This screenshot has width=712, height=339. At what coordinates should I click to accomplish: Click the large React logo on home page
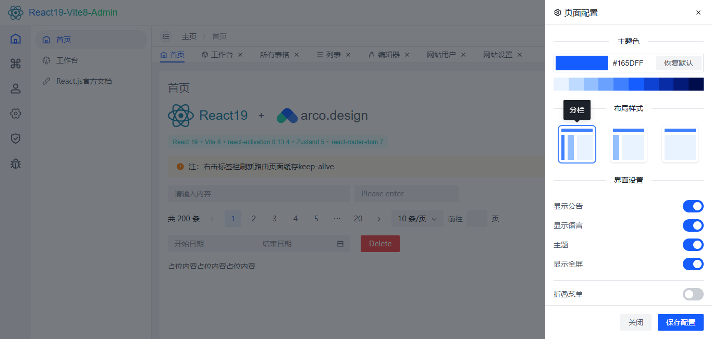pos(181,116)
